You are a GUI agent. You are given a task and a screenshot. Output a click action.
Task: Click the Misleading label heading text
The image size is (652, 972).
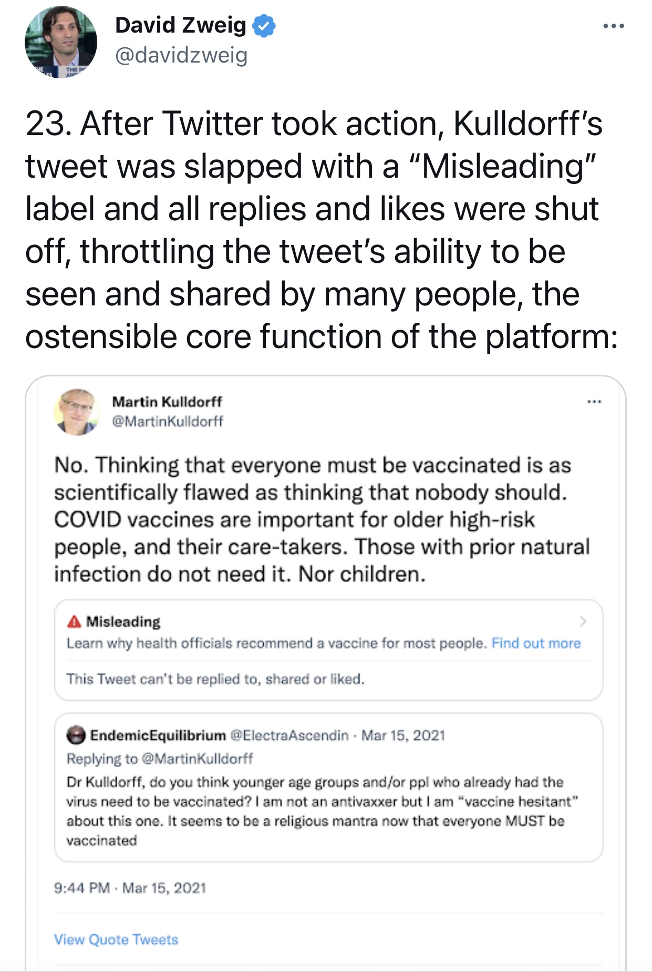[123, 621]
